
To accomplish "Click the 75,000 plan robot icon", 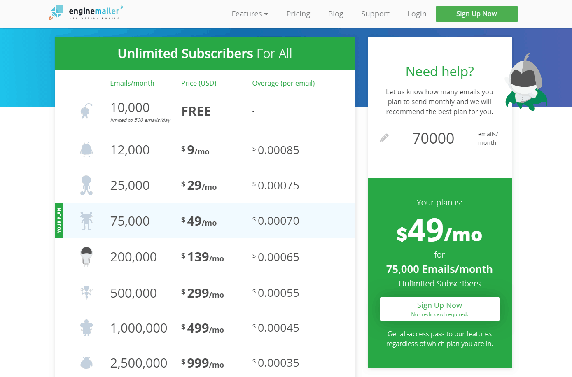I will click(86, 221).
